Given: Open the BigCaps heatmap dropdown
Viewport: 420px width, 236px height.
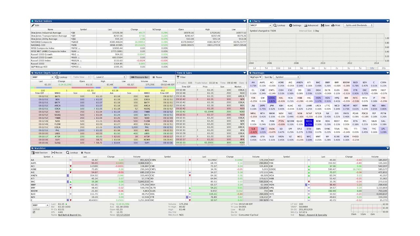Looking at the screenshot, I should tap(256, 77).
